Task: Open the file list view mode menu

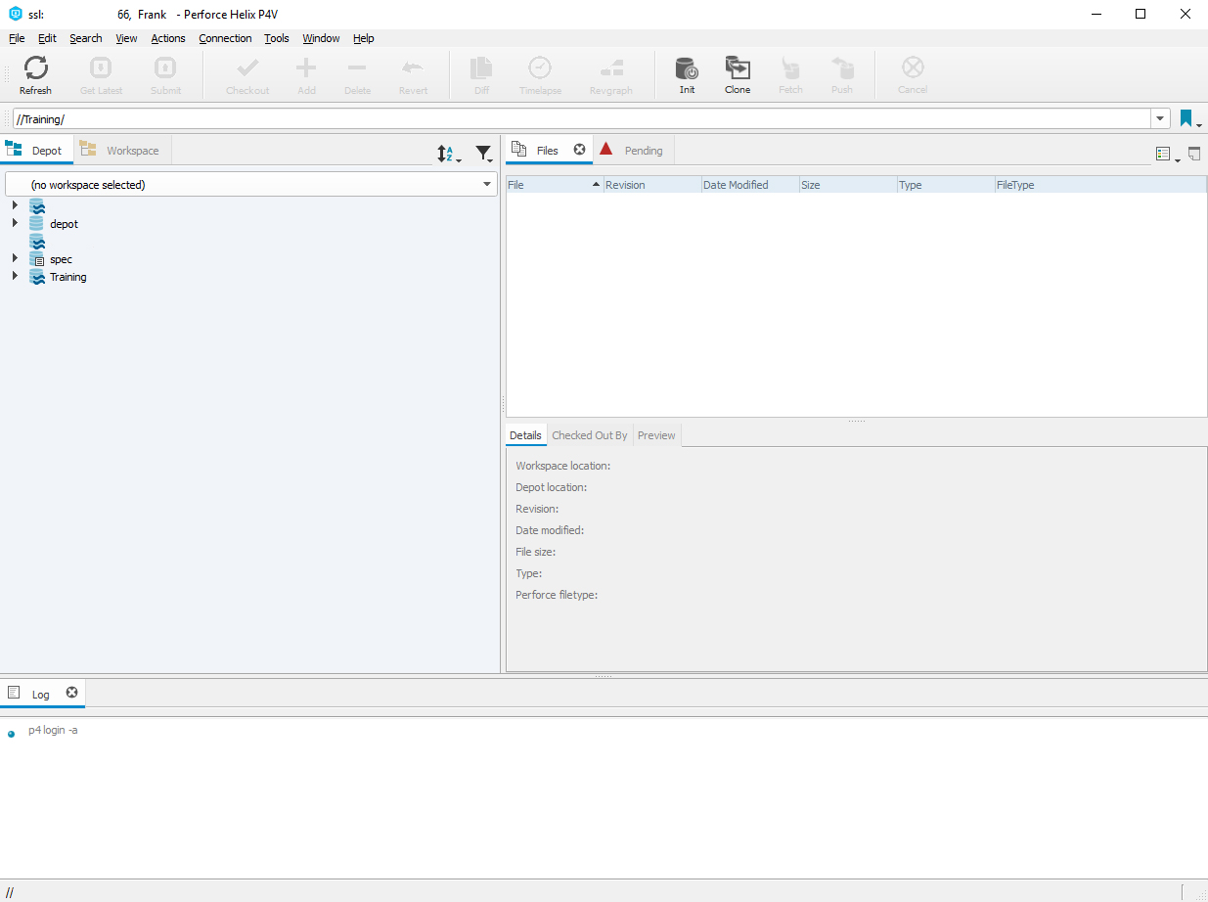Action: [x=1167, y=155]
